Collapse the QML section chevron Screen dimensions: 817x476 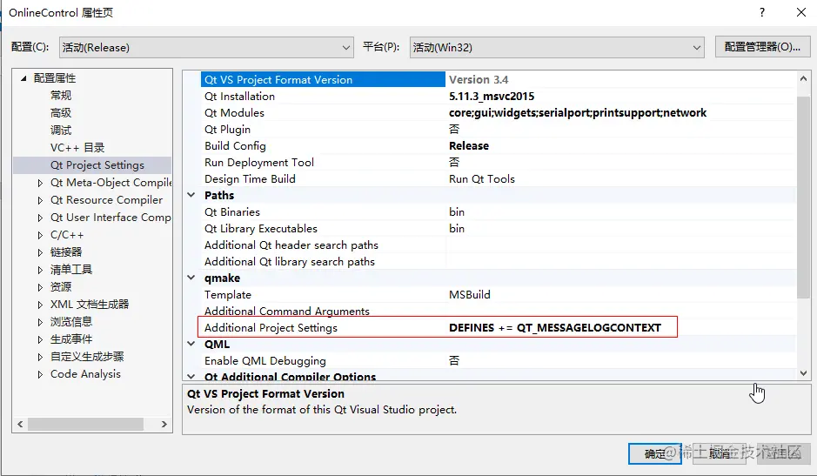pos(191,344)
